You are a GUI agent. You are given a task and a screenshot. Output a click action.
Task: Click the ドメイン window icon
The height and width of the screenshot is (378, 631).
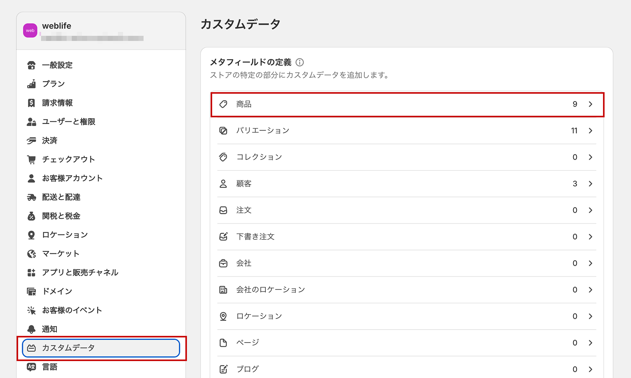point(32,291)
